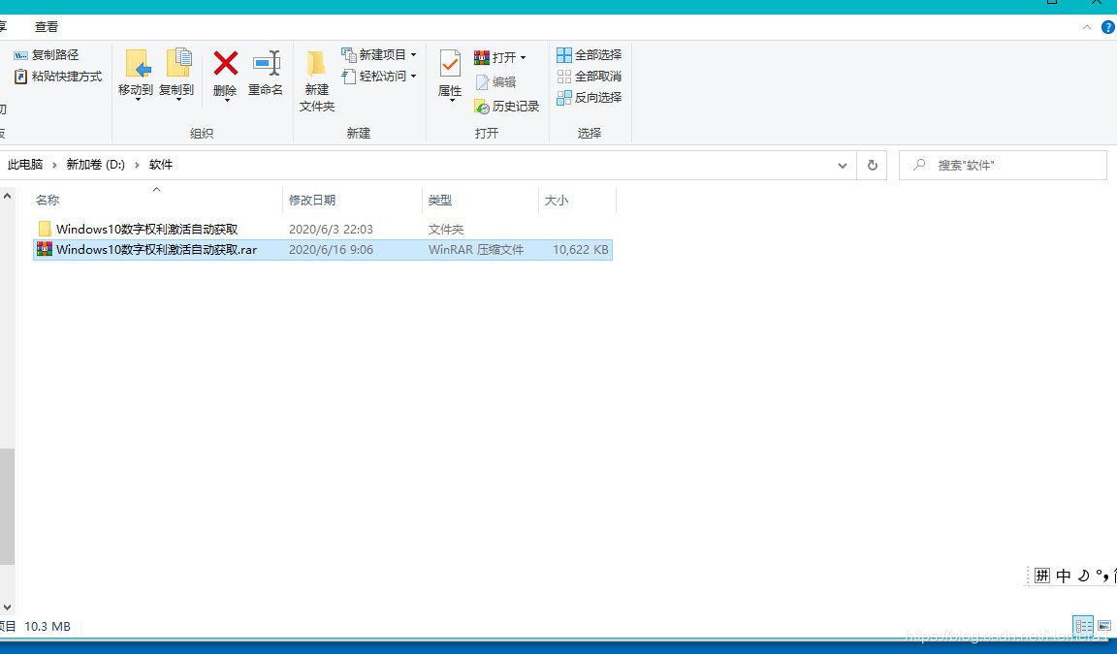The image size is (1117, 654).
Task: Click the size value 10,622 KB
Action: pos(581,250)
